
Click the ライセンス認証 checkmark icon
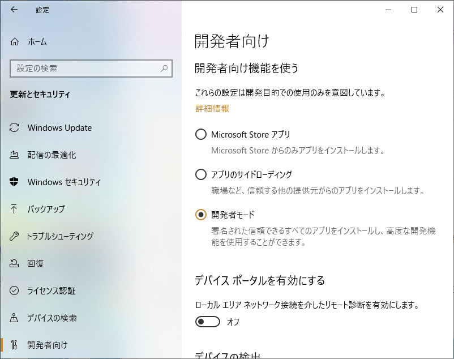pos(14,290)
